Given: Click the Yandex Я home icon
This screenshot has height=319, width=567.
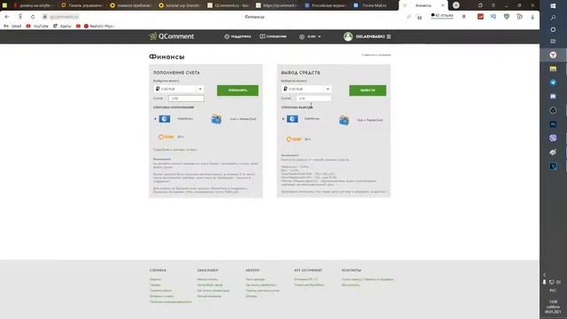Looking at the screenshot, I should pyautogui.click(x=20, y=17).
